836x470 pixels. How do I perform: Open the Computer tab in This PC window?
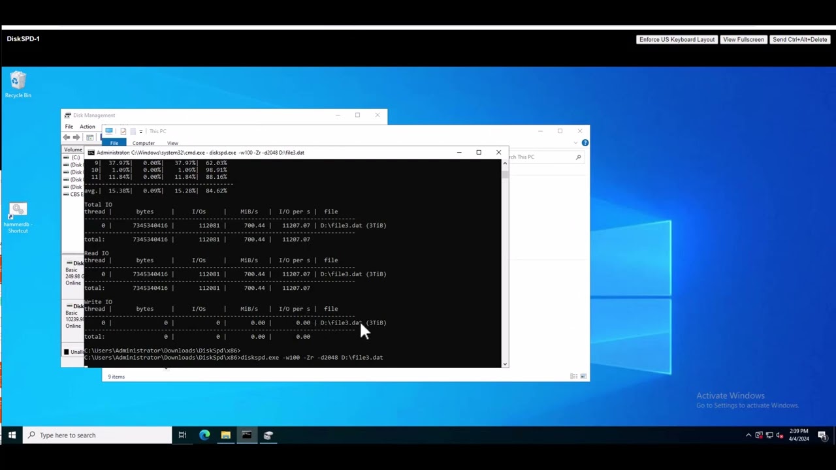[x=144, y=143]
